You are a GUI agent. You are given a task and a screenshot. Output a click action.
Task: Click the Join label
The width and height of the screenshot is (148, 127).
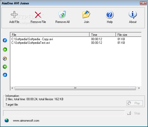click(86, 22)
